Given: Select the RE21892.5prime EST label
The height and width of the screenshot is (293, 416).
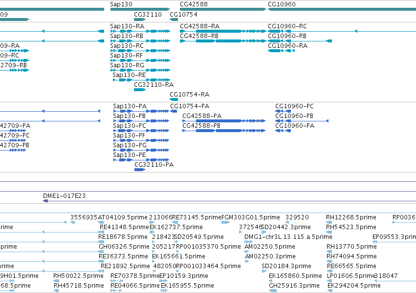Looking at the screenshot, I should 125,266.
